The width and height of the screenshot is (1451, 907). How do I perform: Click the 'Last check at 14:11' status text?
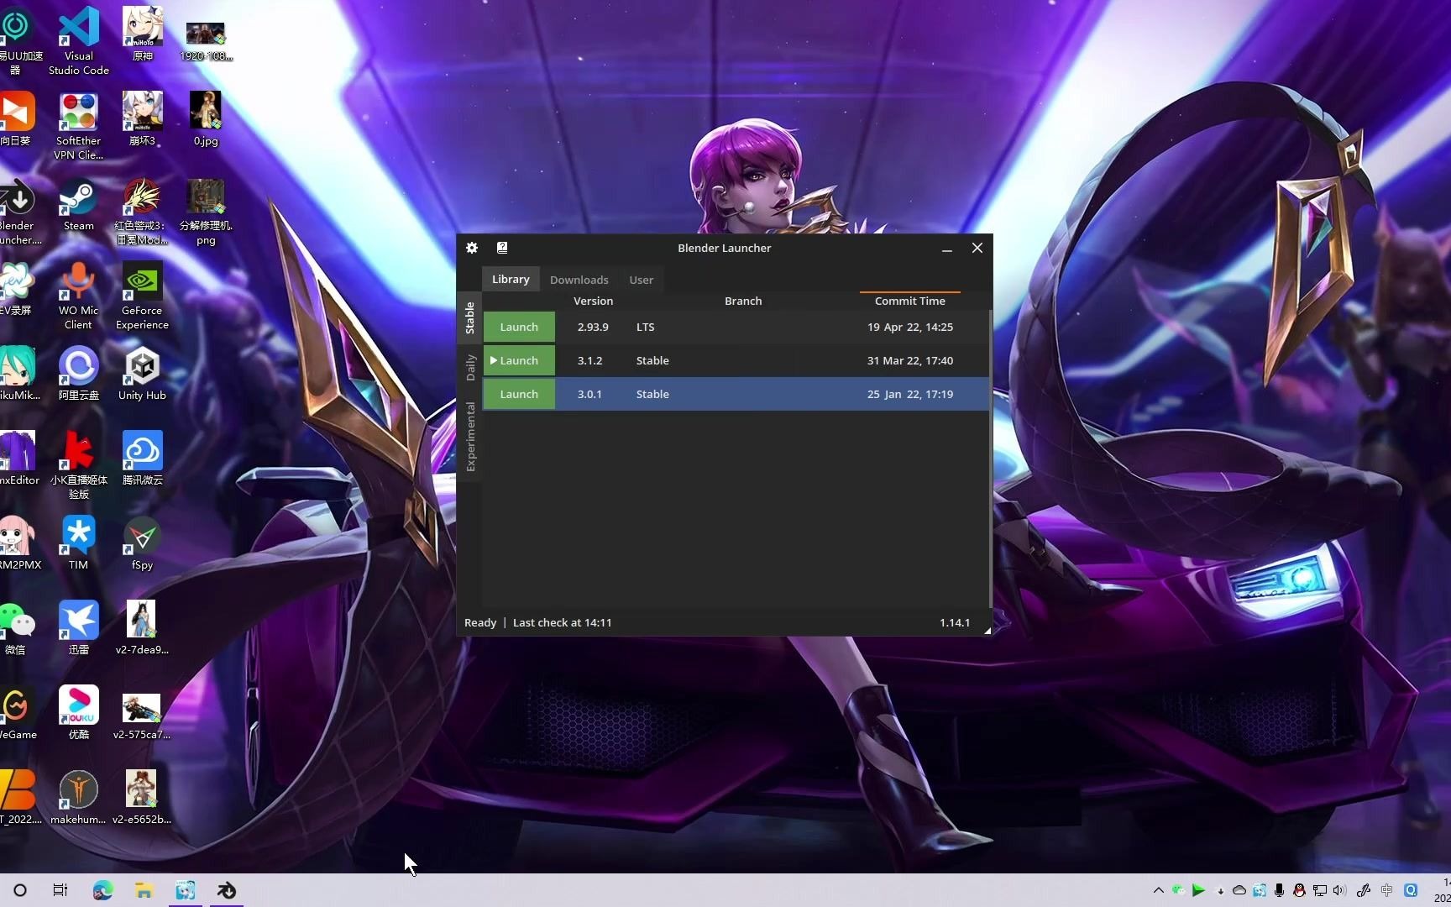(x=562, y=622)
